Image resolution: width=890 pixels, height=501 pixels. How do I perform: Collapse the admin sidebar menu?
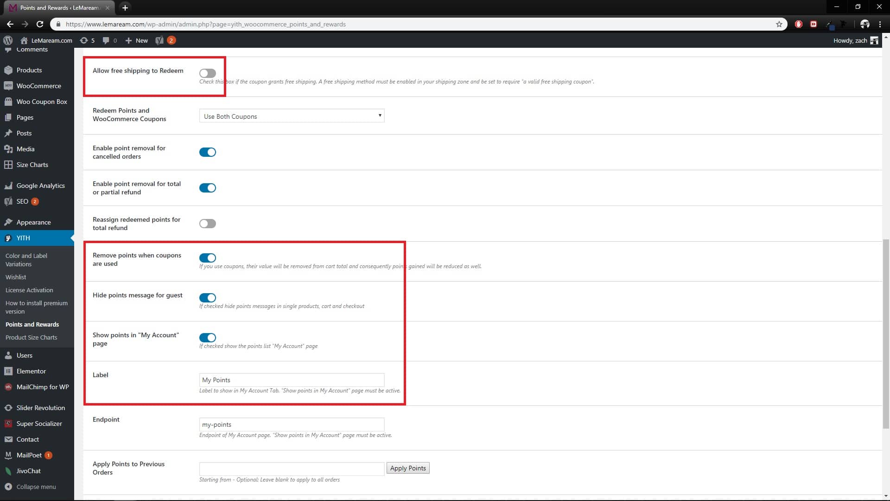coord(31,487)
